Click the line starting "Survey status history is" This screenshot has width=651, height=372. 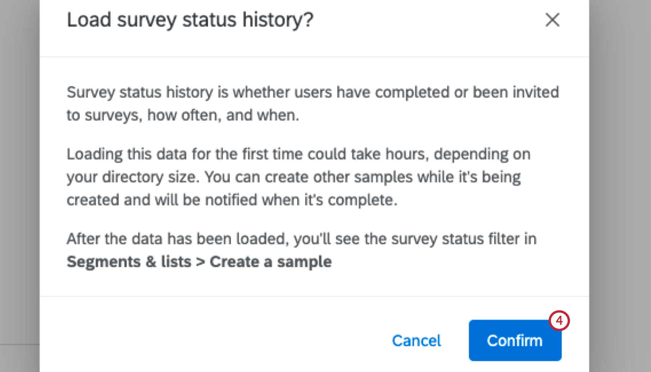point(312,93)
